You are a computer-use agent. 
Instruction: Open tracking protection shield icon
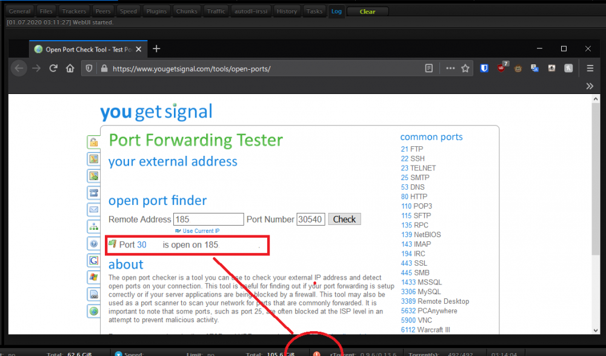[x=89, y=69]
